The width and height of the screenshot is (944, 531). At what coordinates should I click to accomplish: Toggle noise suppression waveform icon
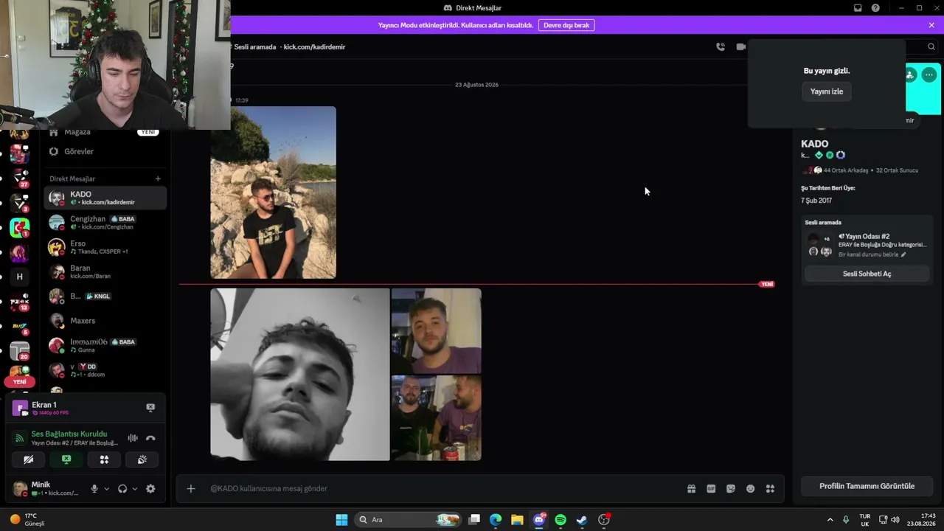[133, 438]
